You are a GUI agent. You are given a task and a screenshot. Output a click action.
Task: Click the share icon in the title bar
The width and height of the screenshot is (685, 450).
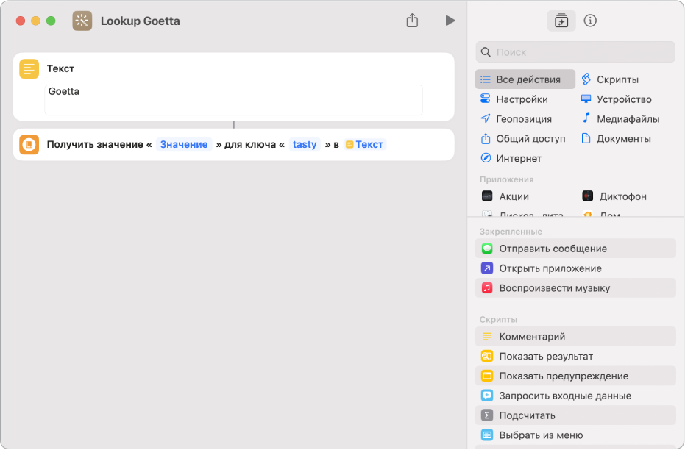coord(412,21)
